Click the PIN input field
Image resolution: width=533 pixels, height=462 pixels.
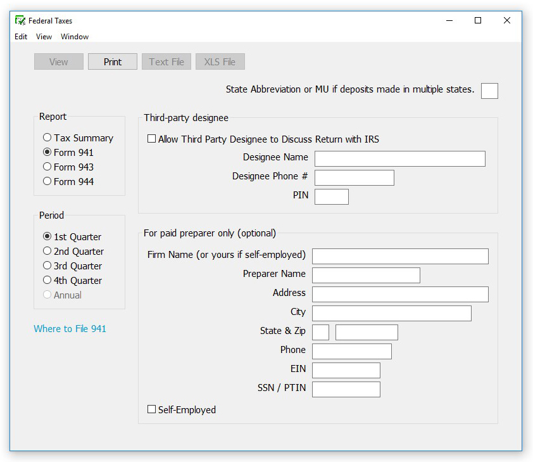(x=332, y=197)
